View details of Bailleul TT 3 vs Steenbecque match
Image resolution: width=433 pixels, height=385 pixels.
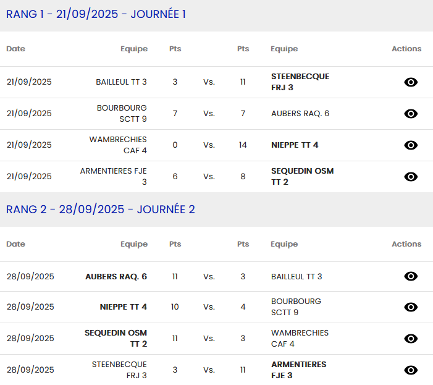coord(411,82)
